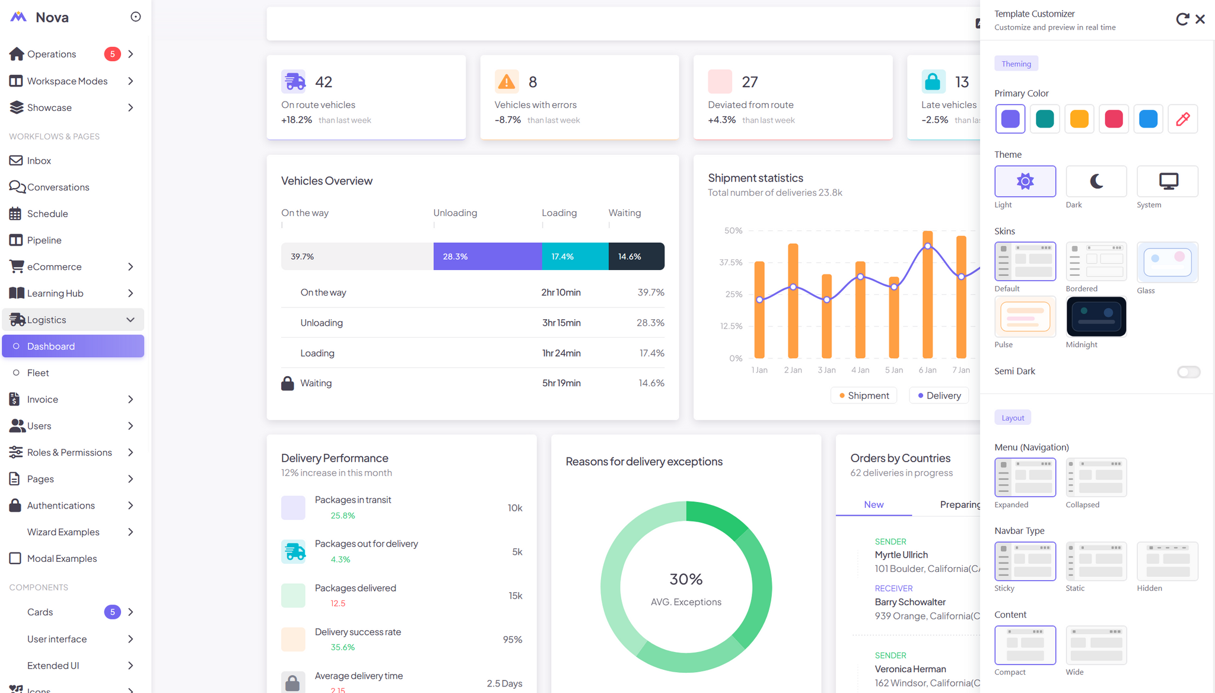Expand the Operations menu chevron

[131, 54]
